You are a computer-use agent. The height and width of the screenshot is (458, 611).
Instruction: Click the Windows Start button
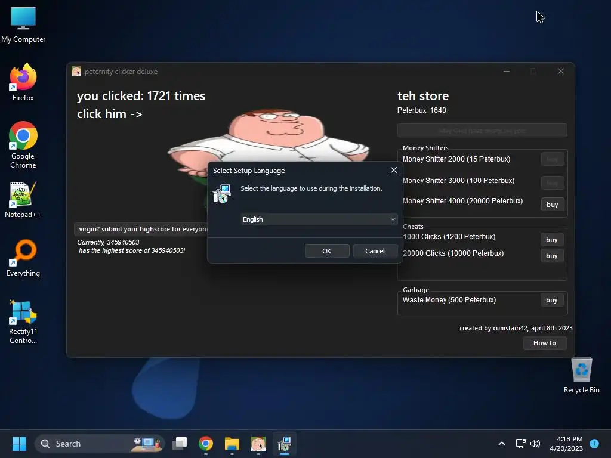(x=19, y=444)
